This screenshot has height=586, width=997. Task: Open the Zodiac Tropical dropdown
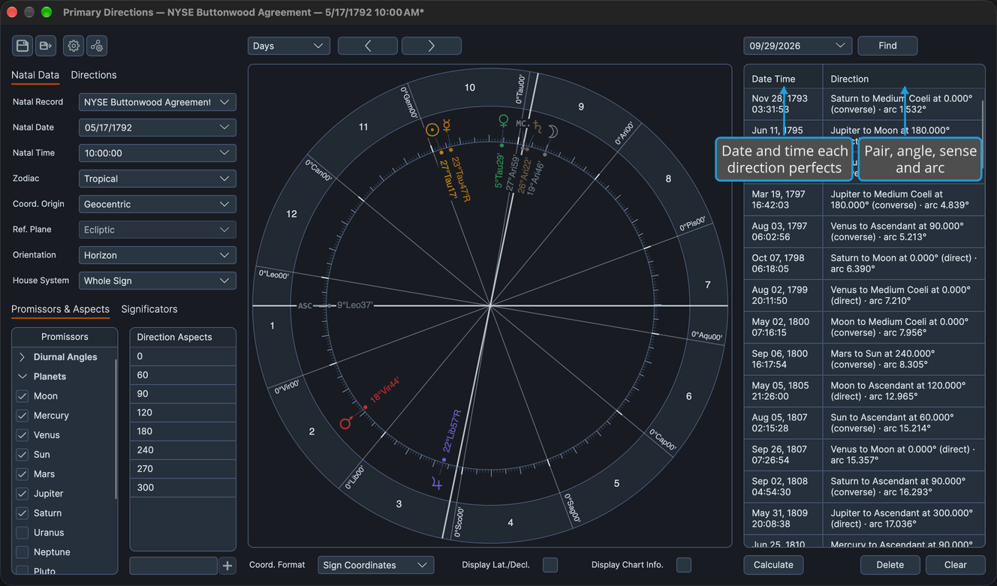158,179
